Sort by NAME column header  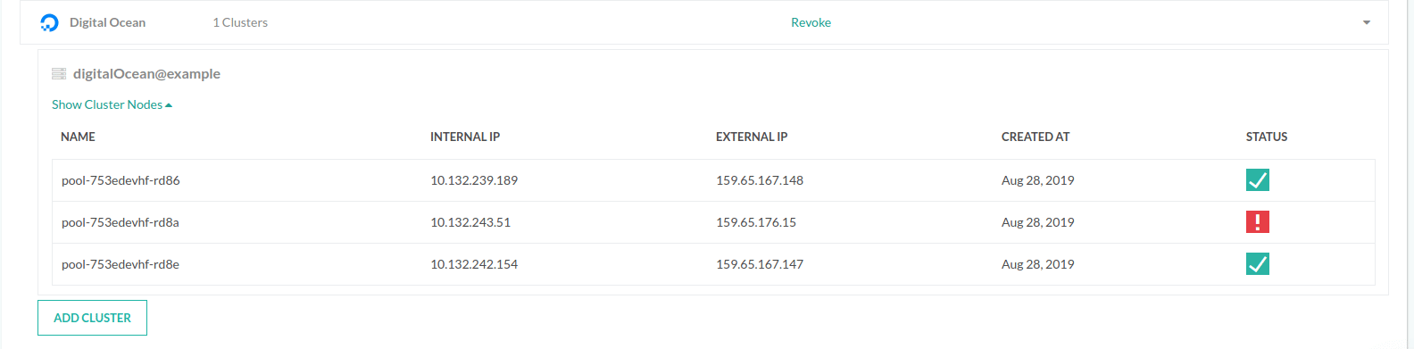pos(78,137)
